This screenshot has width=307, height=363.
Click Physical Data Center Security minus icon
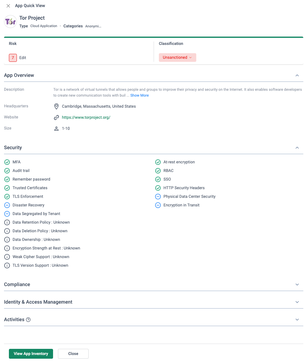tap(158, 197)
